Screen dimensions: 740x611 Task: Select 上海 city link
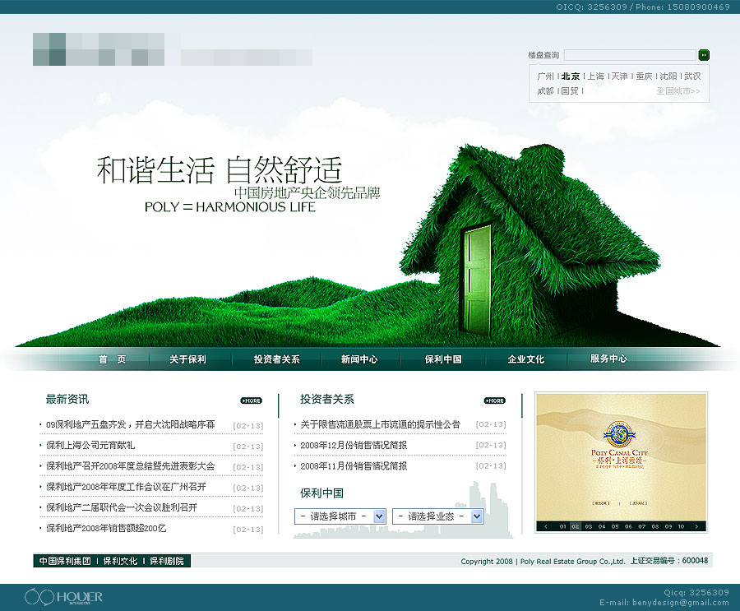coord(595,76)
